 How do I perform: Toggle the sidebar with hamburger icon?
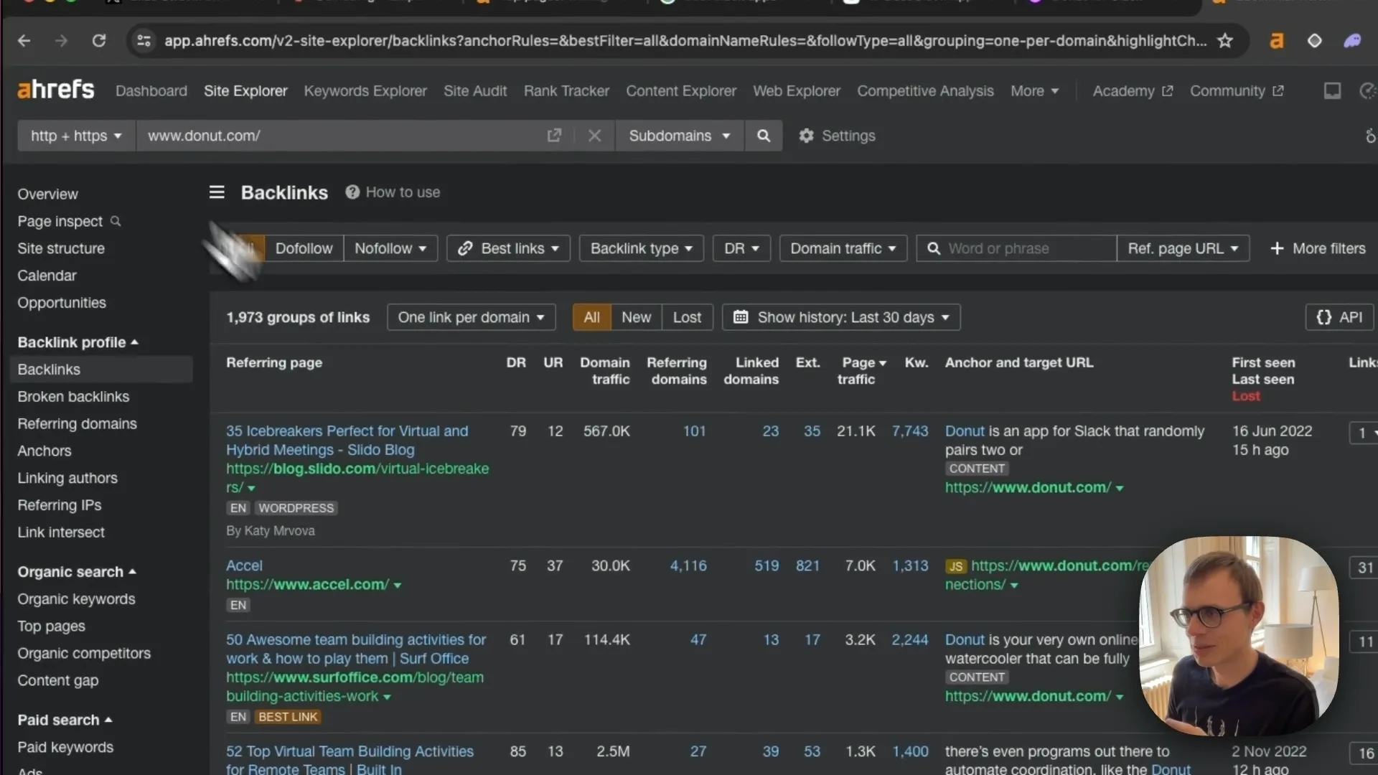coord(217,192)
